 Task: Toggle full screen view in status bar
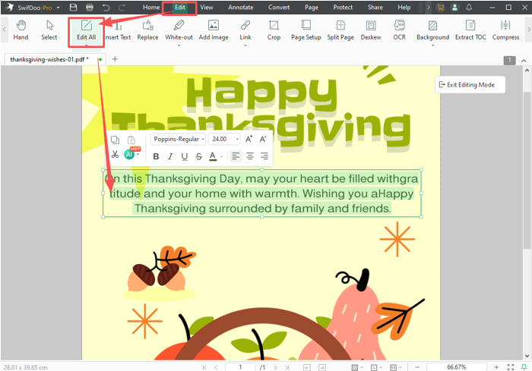[510, 367]
